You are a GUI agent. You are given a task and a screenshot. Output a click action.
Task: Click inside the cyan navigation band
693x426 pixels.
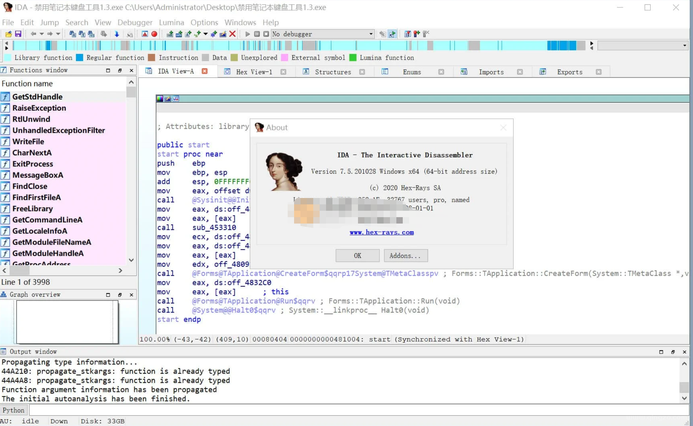tap(299, 46)
